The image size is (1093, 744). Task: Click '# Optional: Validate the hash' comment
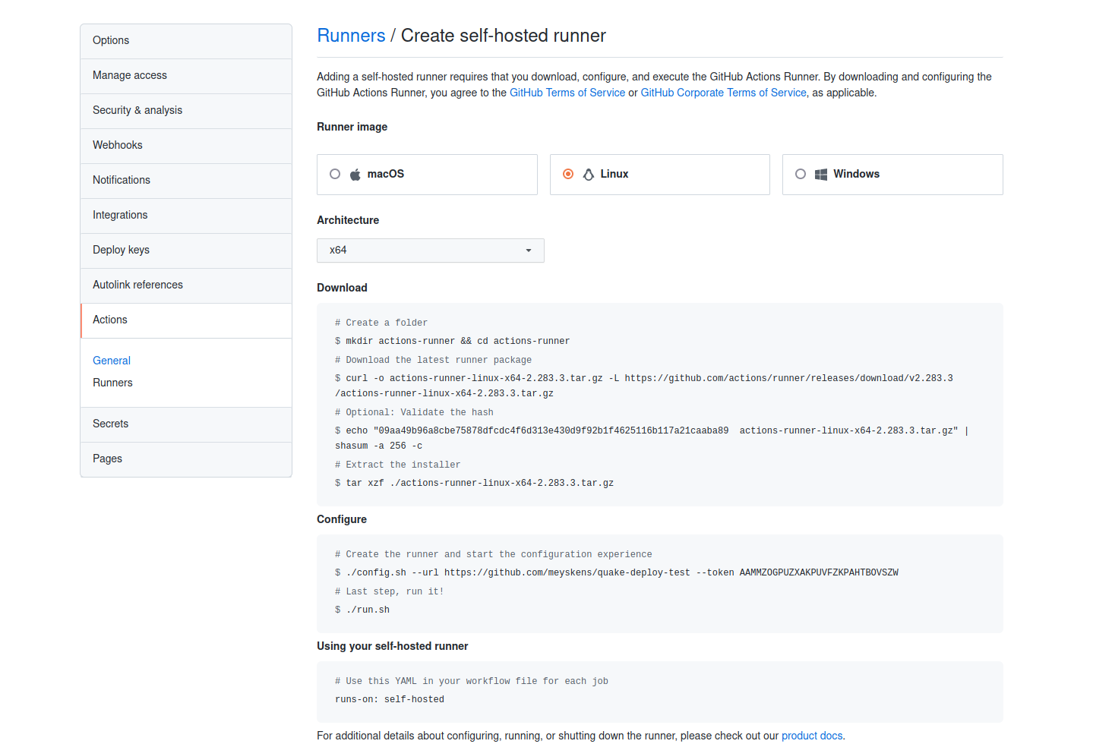point(414,412)
